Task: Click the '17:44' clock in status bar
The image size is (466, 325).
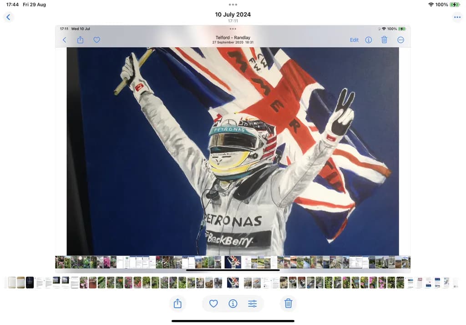Action: coord(12,5)
